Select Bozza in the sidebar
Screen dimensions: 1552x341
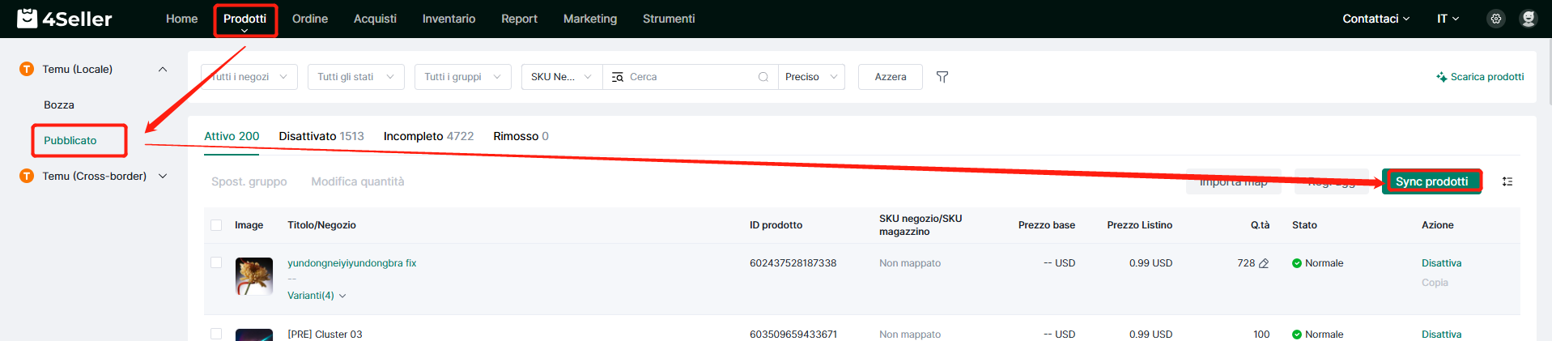tap(59, 104)
